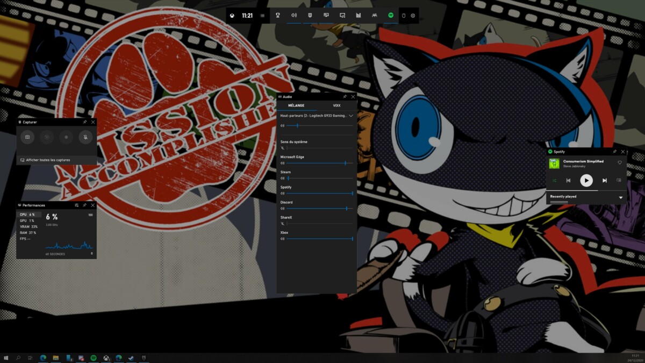Adjust the Discord volume slider

(x=320, y=208)
